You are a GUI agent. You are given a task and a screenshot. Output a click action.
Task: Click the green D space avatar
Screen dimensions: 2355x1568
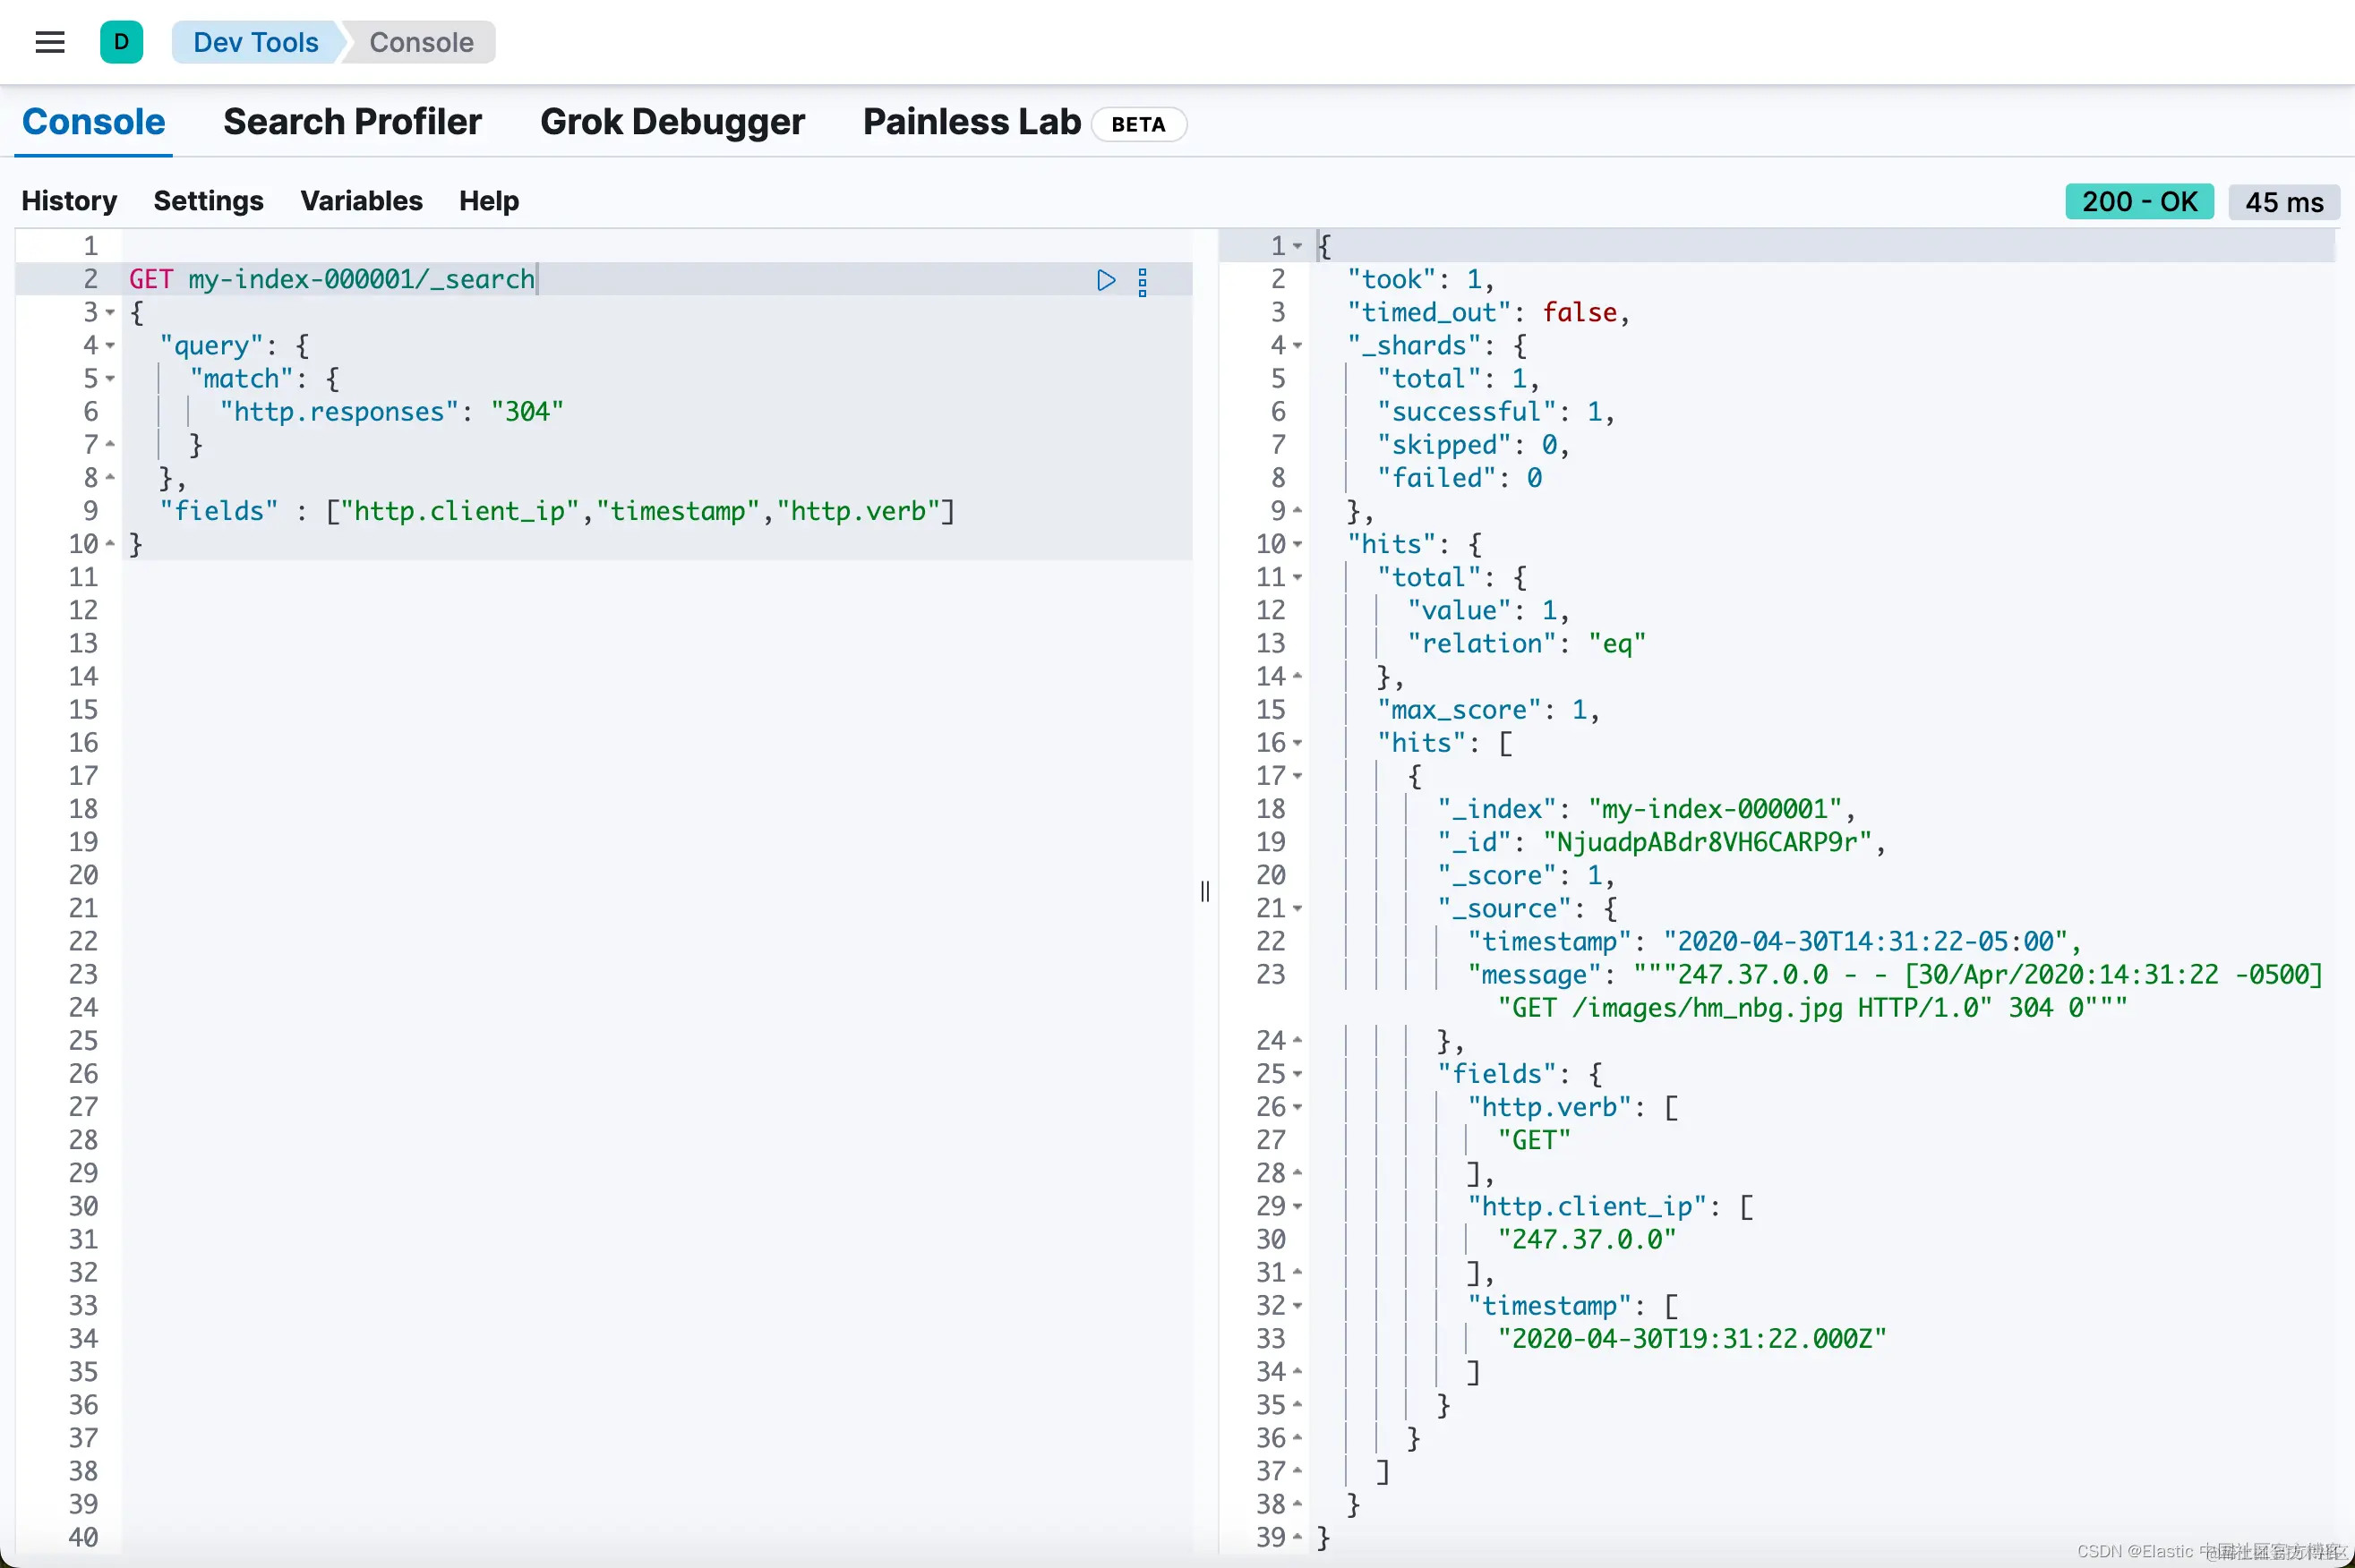tap(121, 42)
